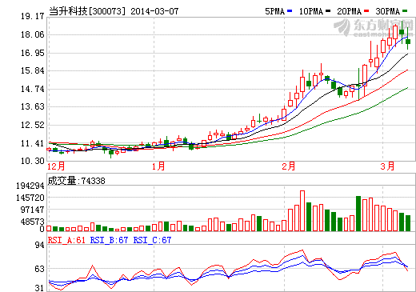Click the 97147 volume axis label
This screenshot has height=292, width=416.
pyautogui.click(x=33, y=210)
